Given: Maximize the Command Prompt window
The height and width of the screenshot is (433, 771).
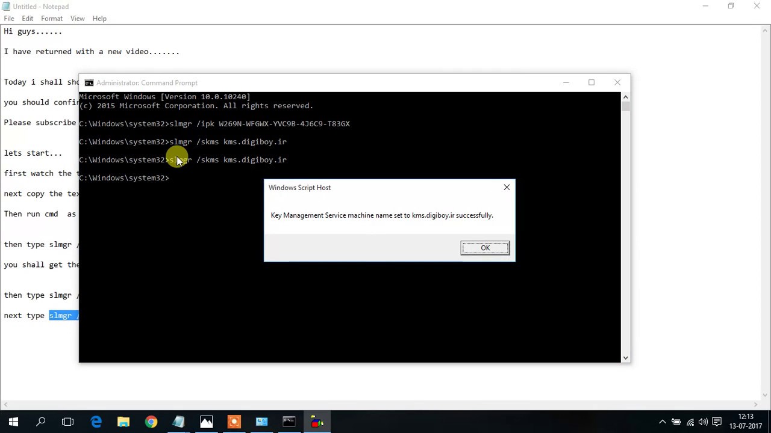Looking at the screenshot, I should (x=592, y=83).
